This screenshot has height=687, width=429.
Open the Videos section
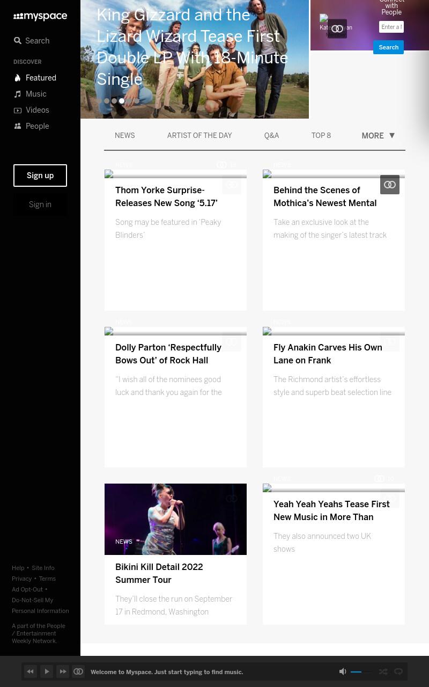click(x=31, y=110)
